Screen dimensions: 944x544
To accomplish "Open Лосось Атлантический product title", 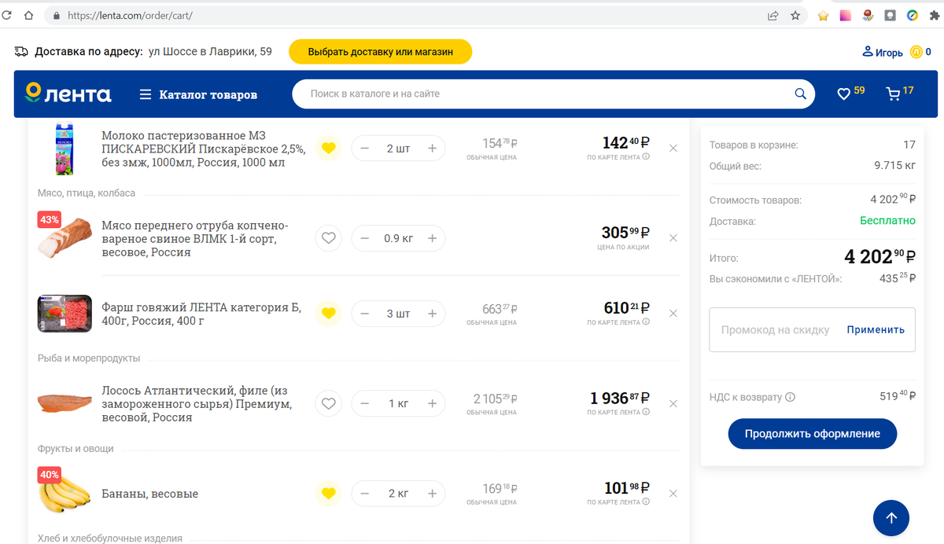I will [x=197, y=403].
